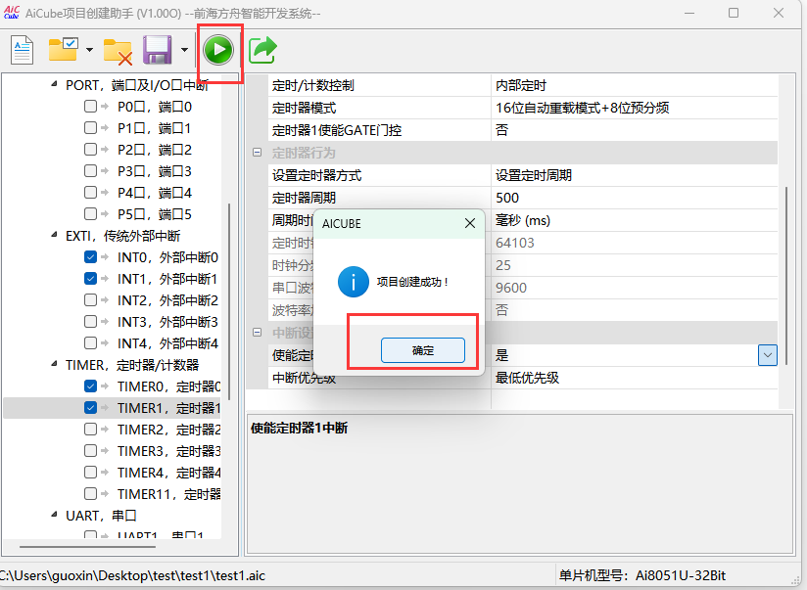Check TIMER2 定时器2 checkbox
This screenshot has height=590, width=807.
click(90, 429)
